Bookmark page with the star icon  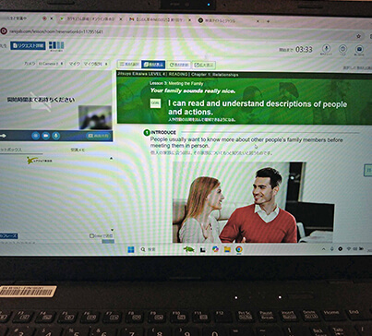[358, 36]
